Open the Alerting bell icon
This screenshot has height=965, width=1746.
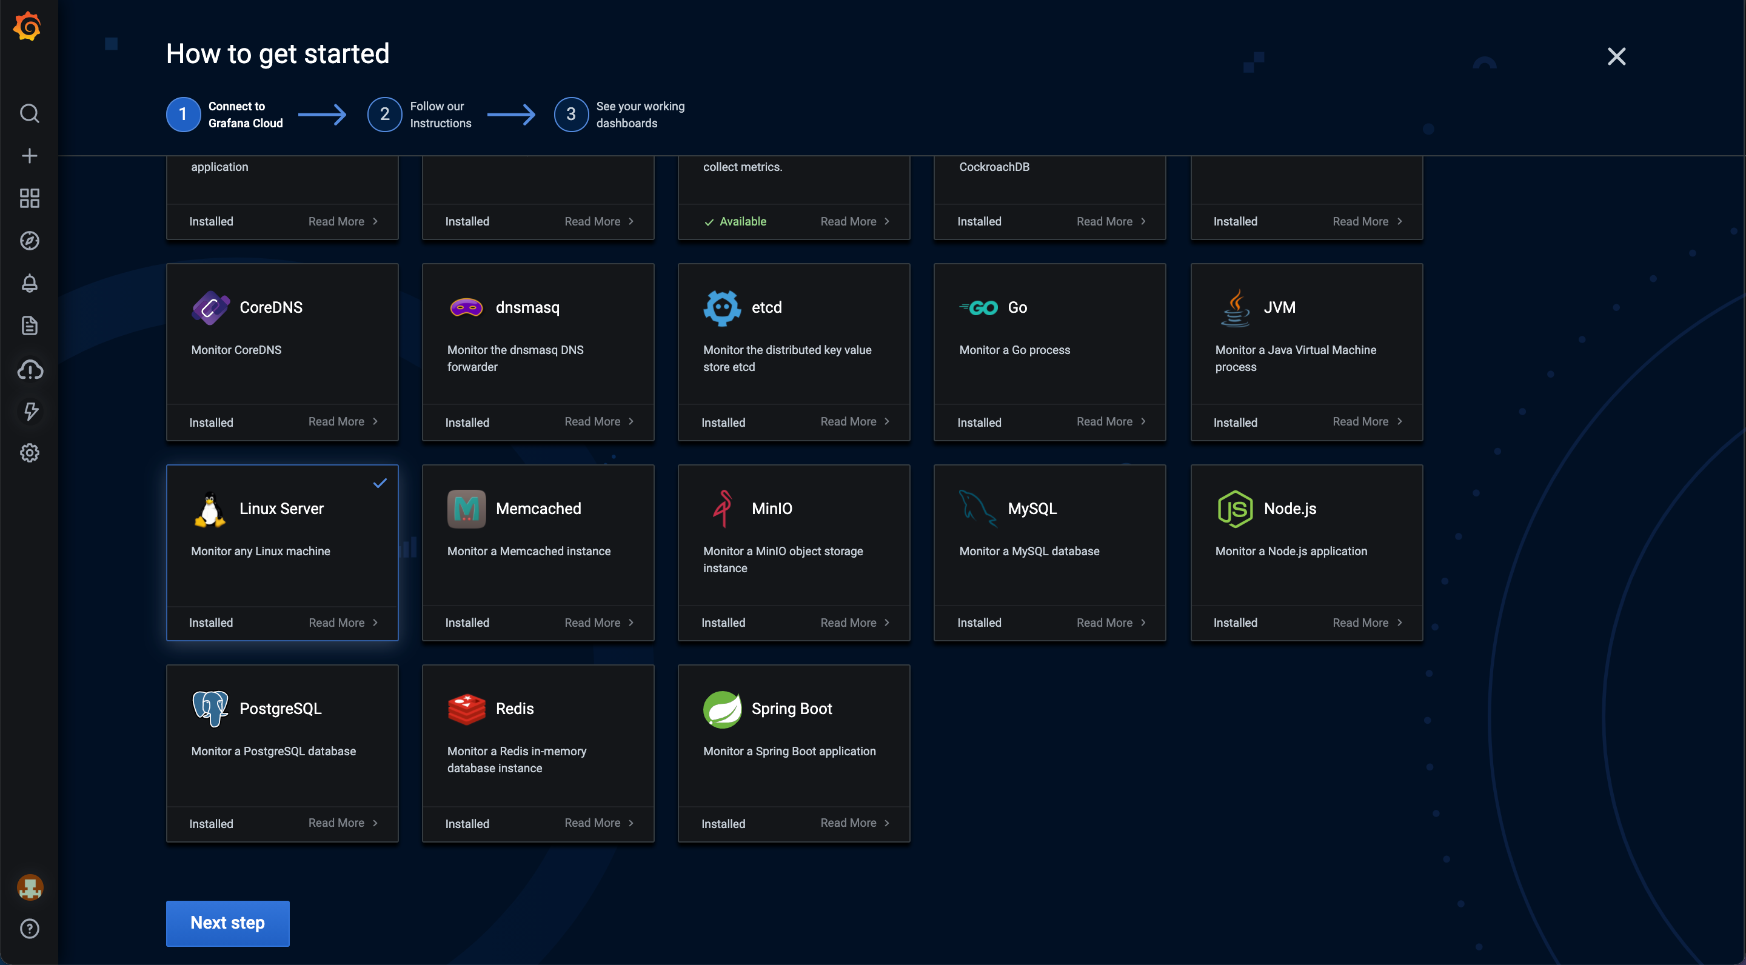(x=29, y=283)
